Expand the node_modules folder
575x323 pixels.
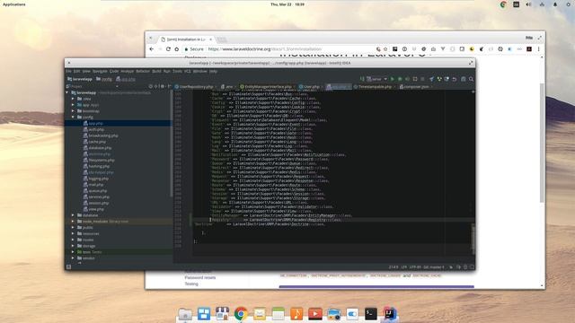coord(73,222)
